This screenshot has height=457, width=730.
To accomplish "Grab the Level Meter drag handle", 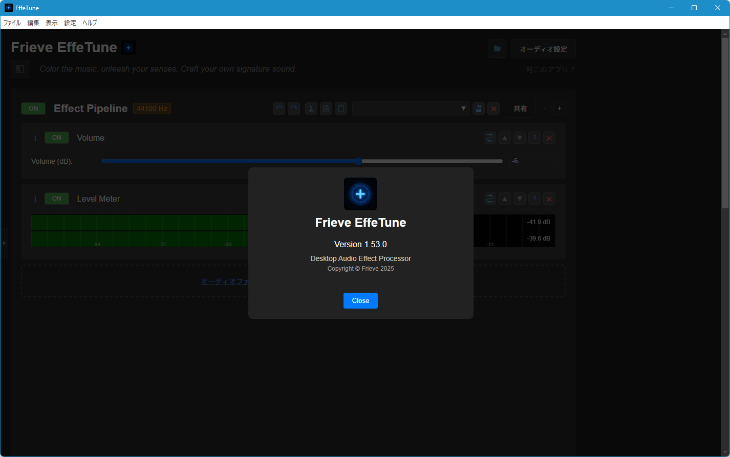I will click(35, 199).
